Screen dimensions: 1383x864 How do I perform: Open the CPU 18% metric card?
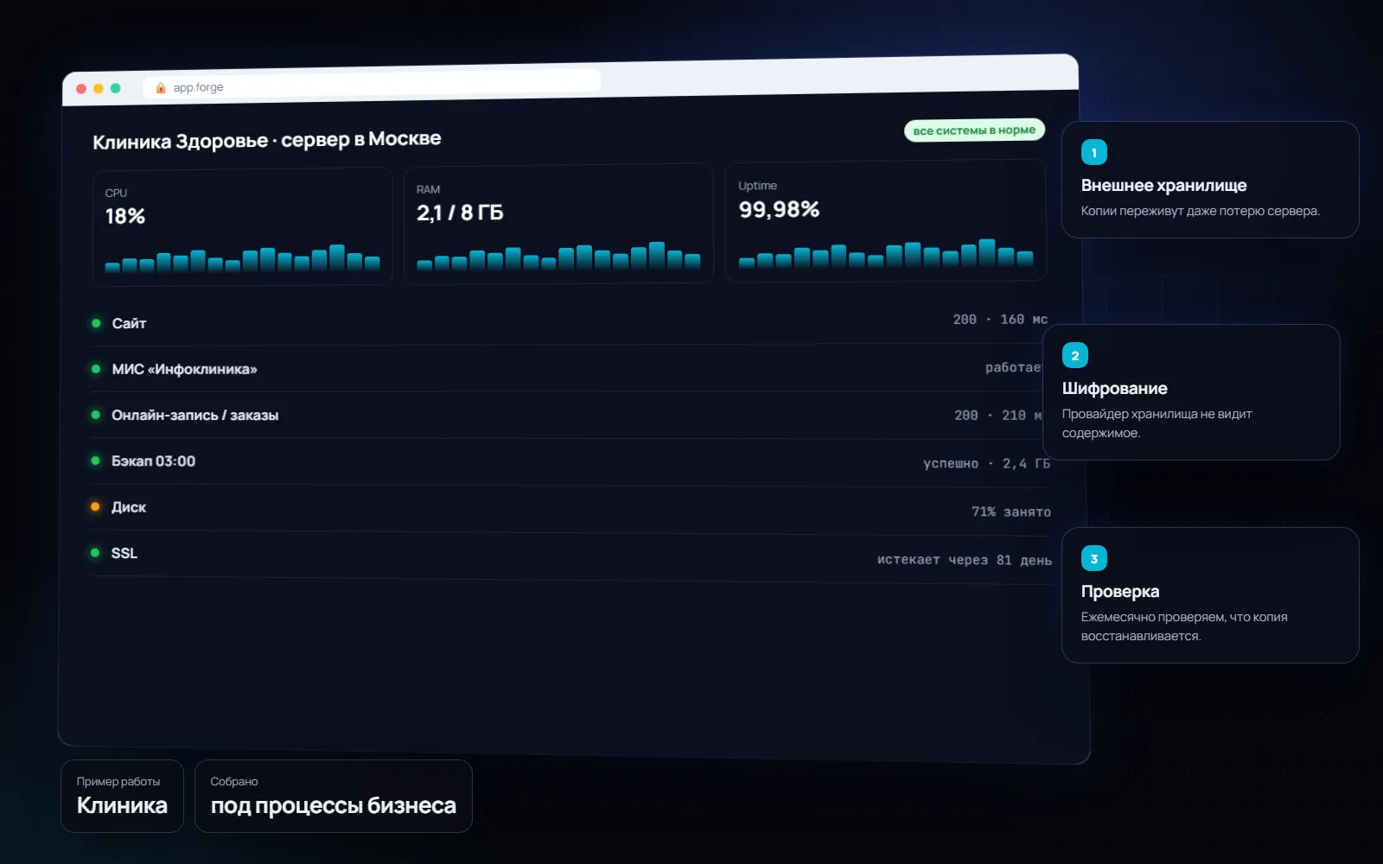pyautogui.click(x=242, y=226)
